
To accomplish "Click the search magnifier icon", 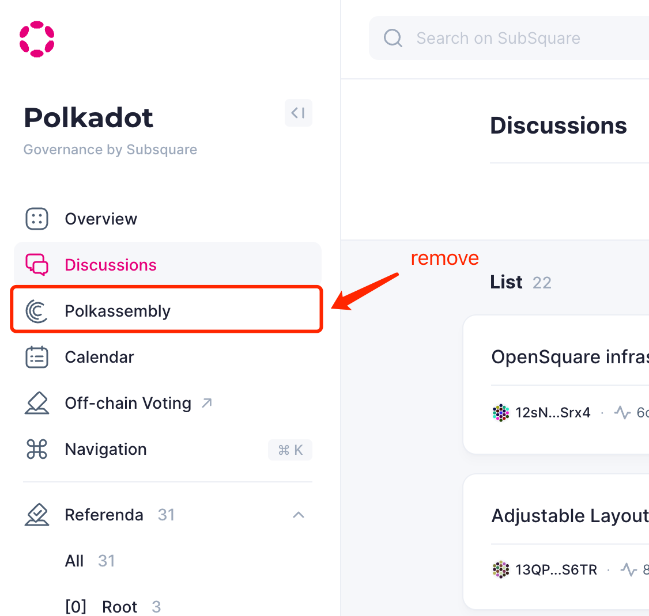I will (393, 38).
